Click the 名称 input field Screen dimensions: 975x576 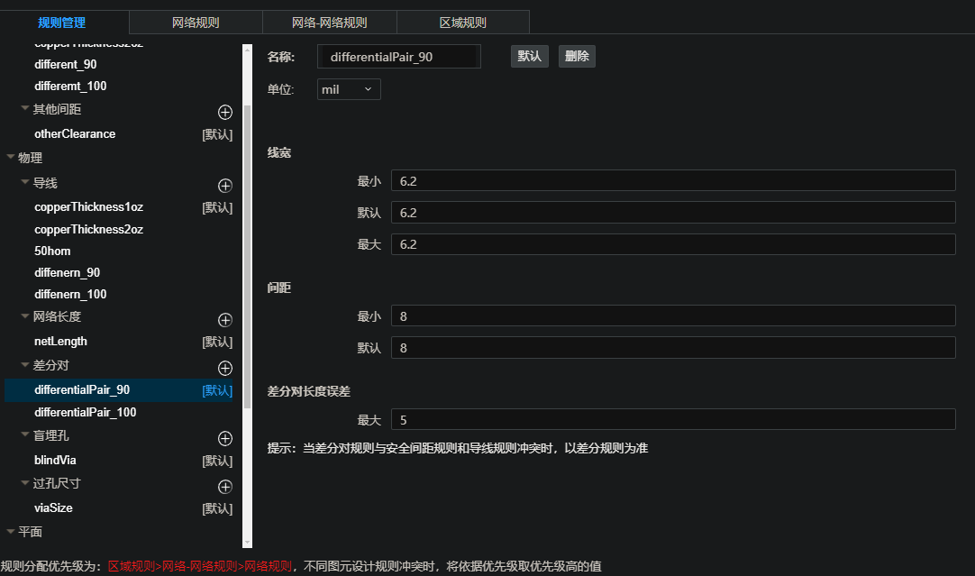click(x=399, y=57)
